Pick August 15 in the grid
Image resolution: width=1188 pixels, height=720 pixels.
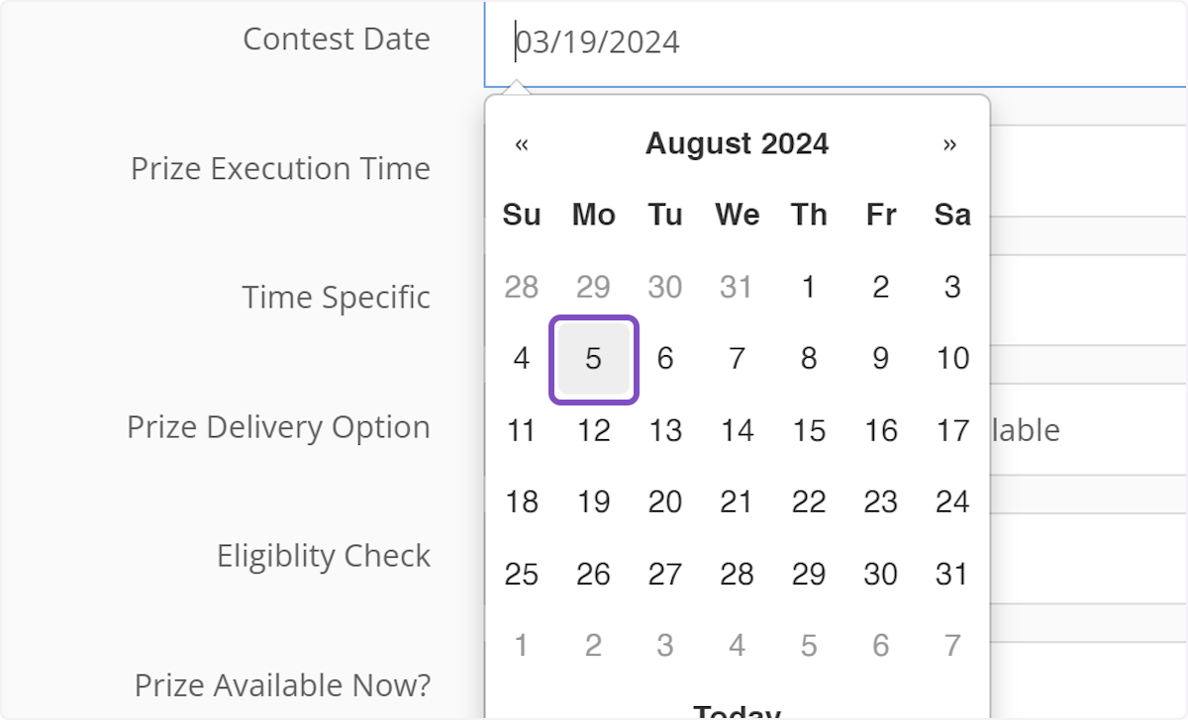(x=808, y=430)
